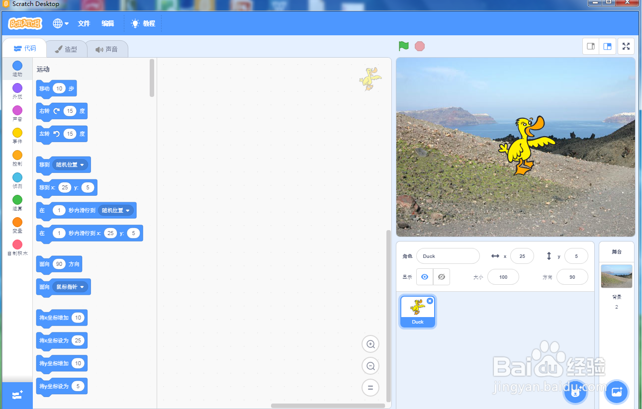The height and width of the screenshot is (409, 642).
Task: Click the vertical y arrows icon
Action: point(549,256)
